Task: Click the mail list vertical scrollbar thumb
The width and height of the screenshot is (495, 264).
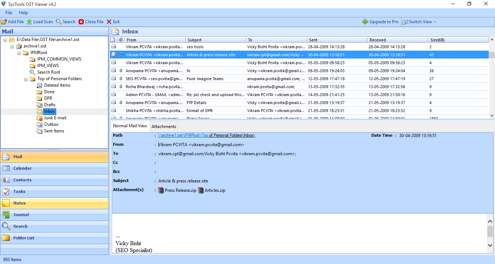Action: click(x=492, y=55)
